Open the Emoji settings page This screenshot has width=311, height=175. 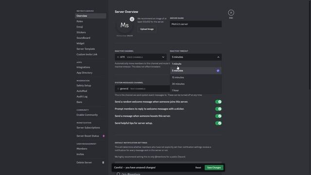click(90, 27)
